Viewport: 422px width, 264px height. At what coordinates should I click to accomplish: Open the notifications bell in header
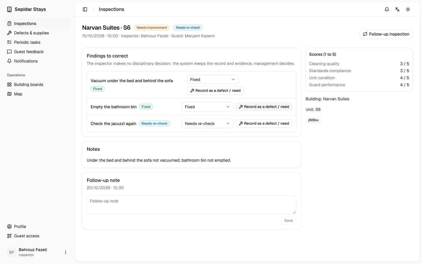point(387,9)
